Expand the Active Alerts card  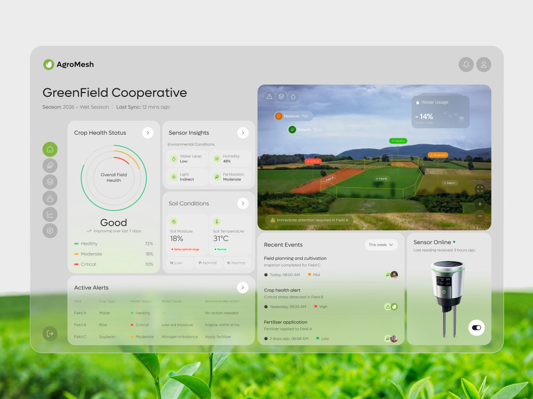pyautogui.click(x=243, y=288)
